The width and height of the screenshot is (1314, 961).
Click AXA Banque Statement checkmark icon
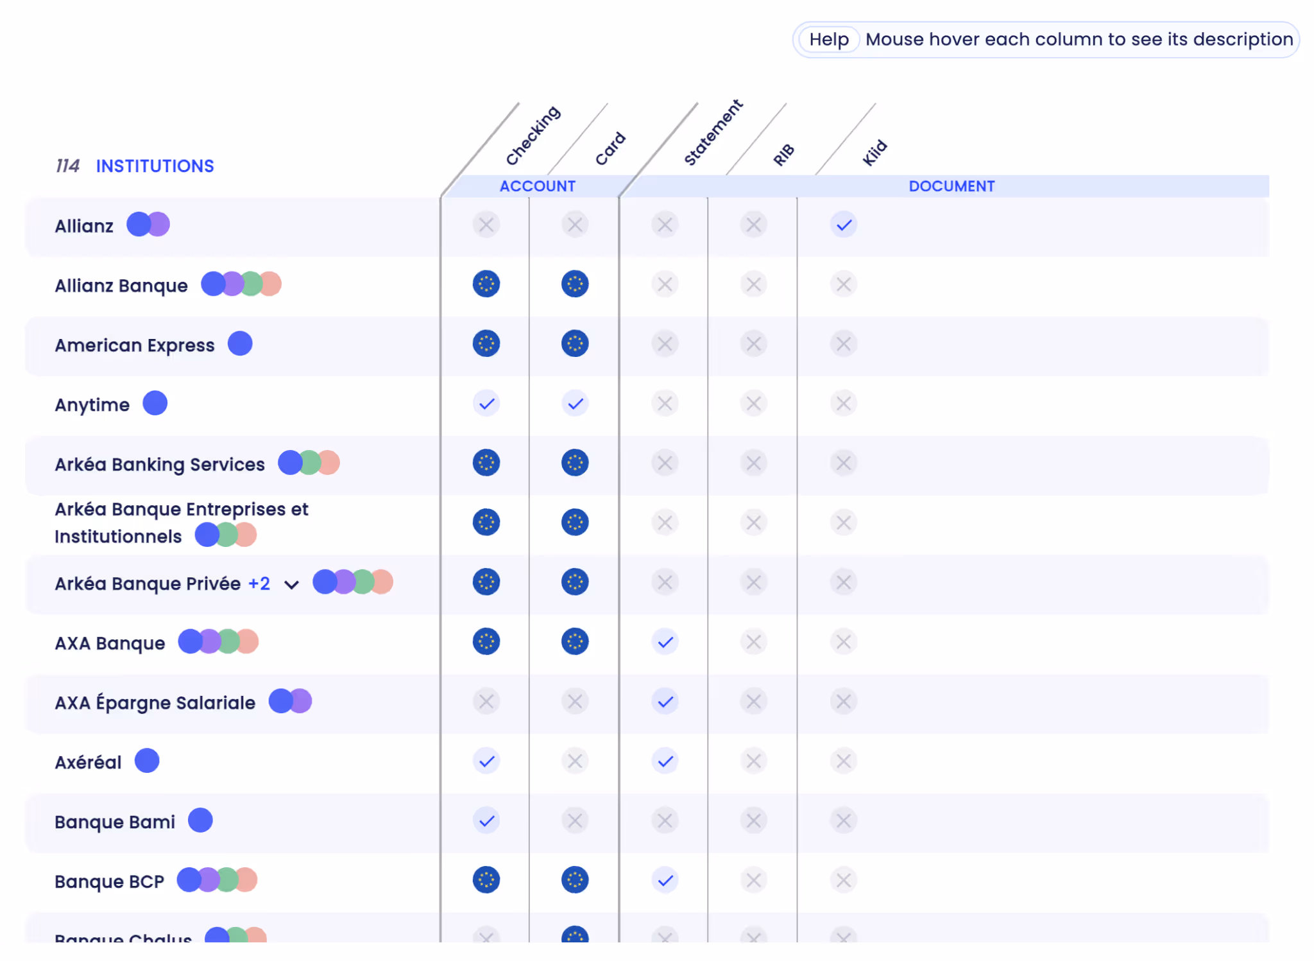click(665, 641)
